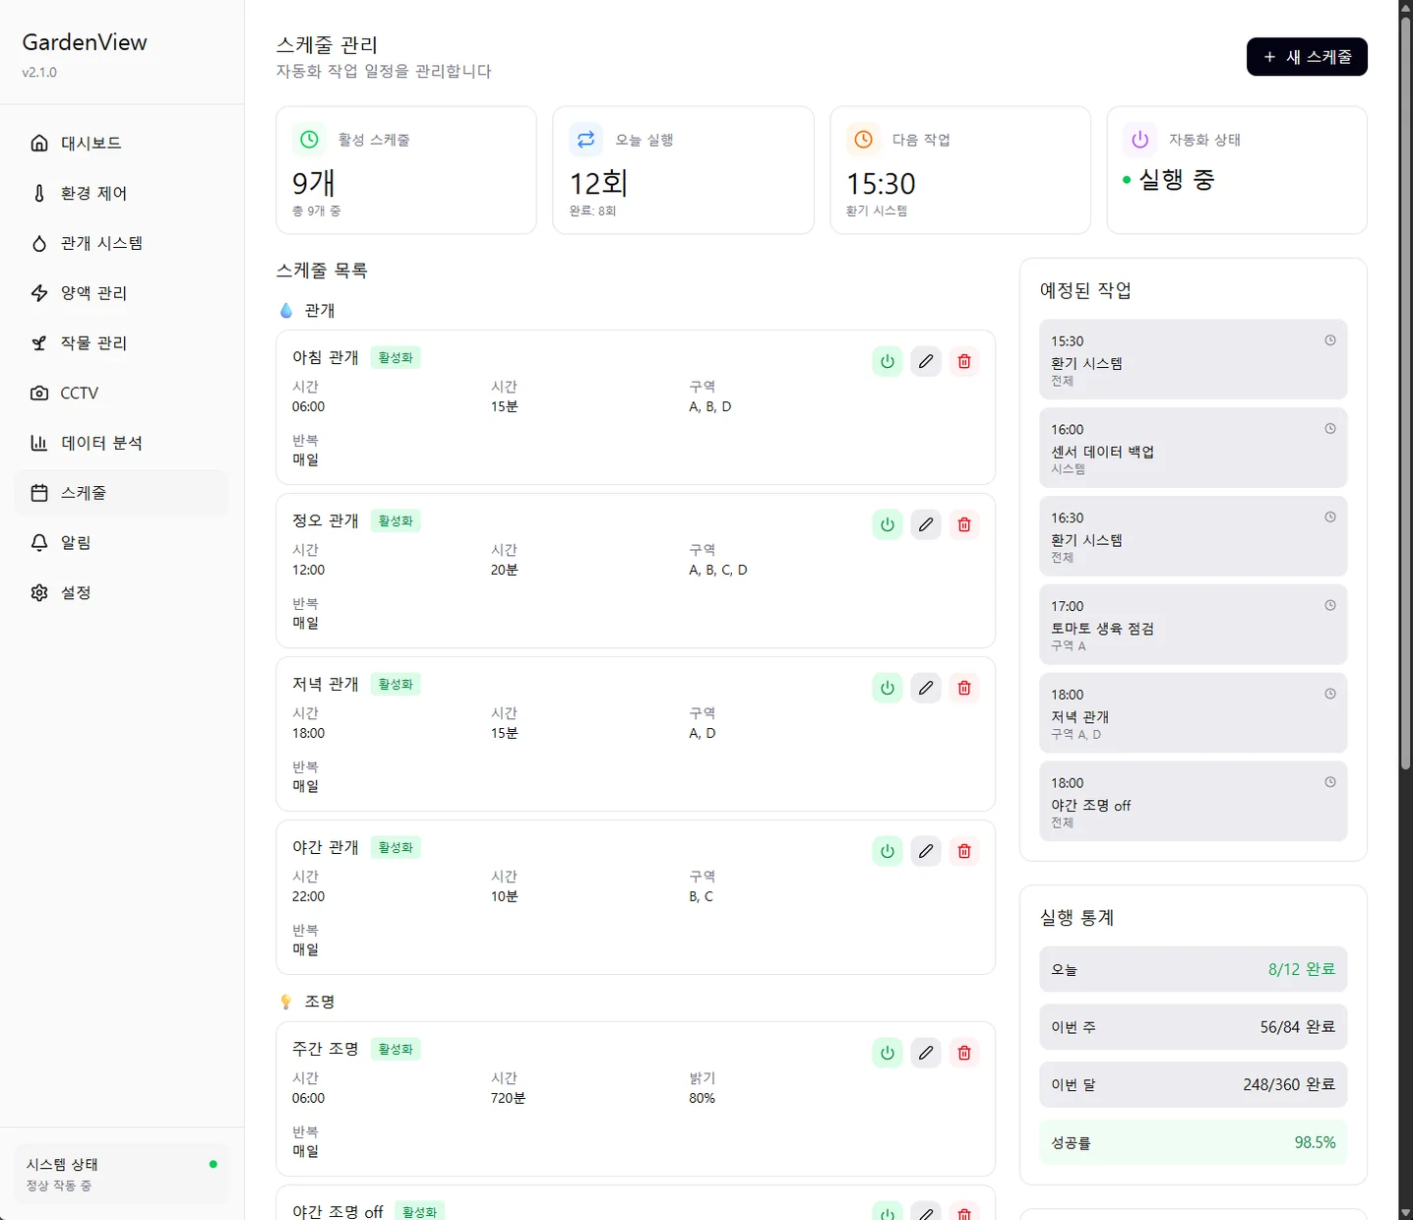Click the repeat icon on 오늘 실행 card

[586, 140]
